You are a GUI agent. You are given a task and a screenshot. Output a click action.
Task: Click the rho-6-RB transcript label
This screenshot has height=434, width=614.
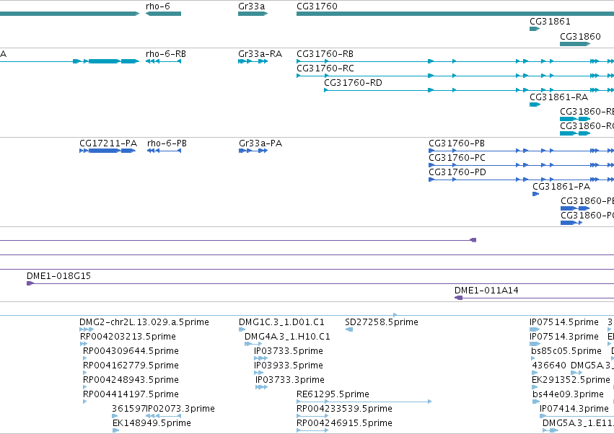point(166,54)
